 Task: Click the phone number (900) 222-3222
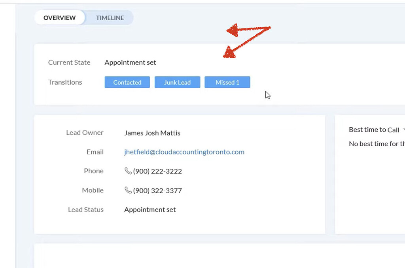[157, 171]
